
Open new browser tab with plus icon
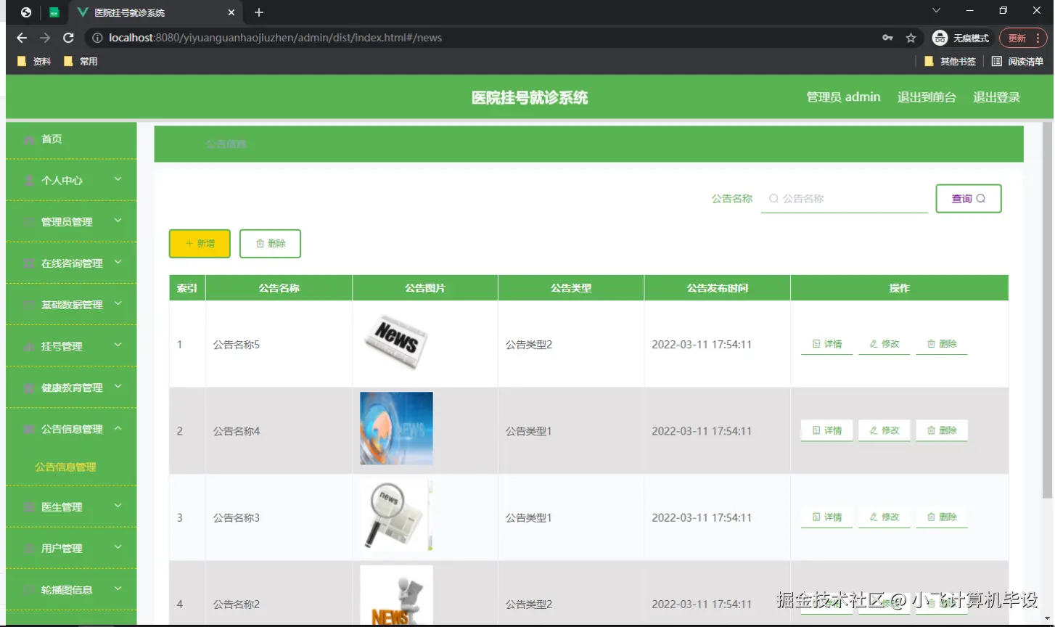pos(259,12)
